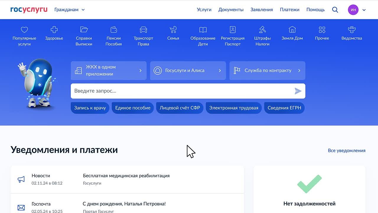
Task: Click the send arrow in the query field
Action: point(298,91)
